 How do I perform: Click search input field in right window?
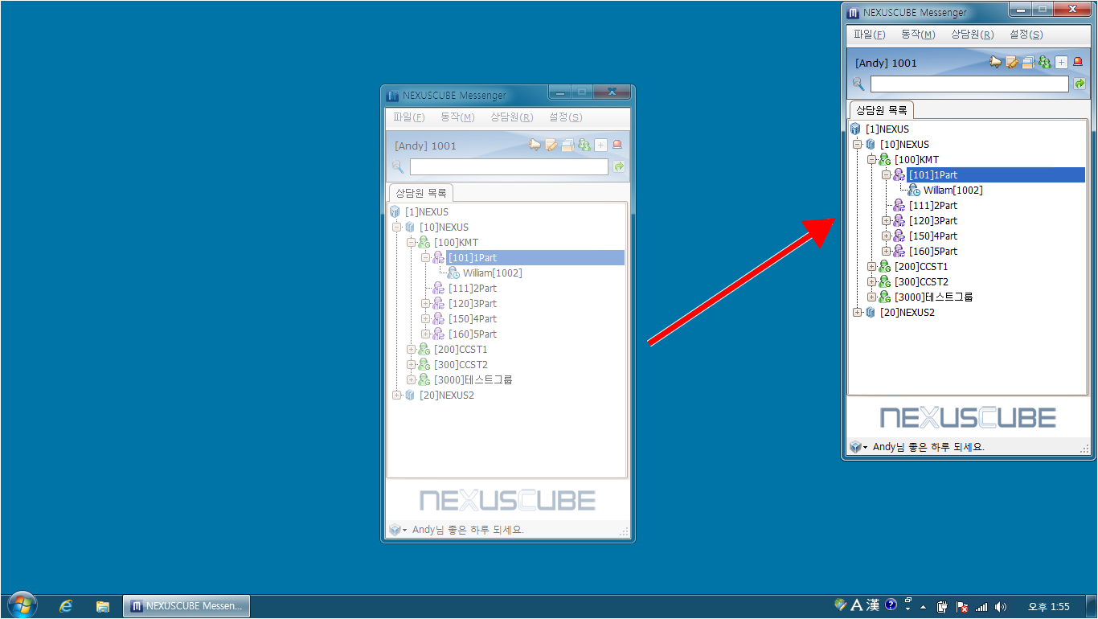pos(969,84)
